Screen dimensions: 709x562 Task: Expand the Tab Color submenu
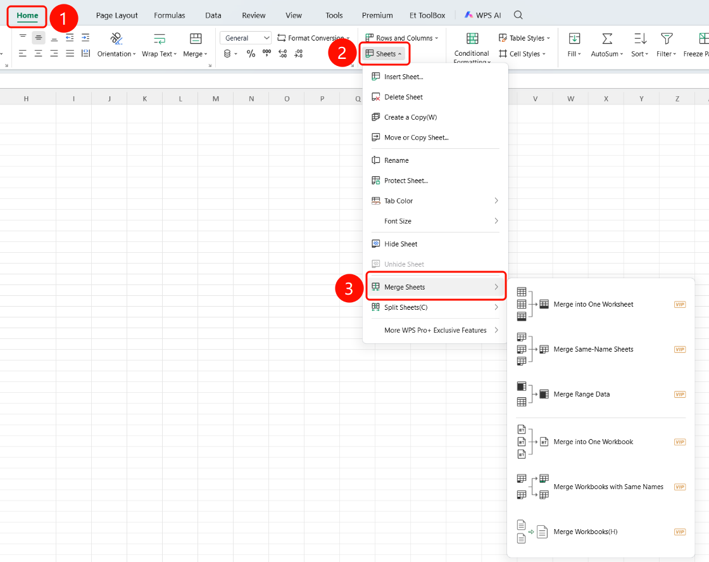435,201
